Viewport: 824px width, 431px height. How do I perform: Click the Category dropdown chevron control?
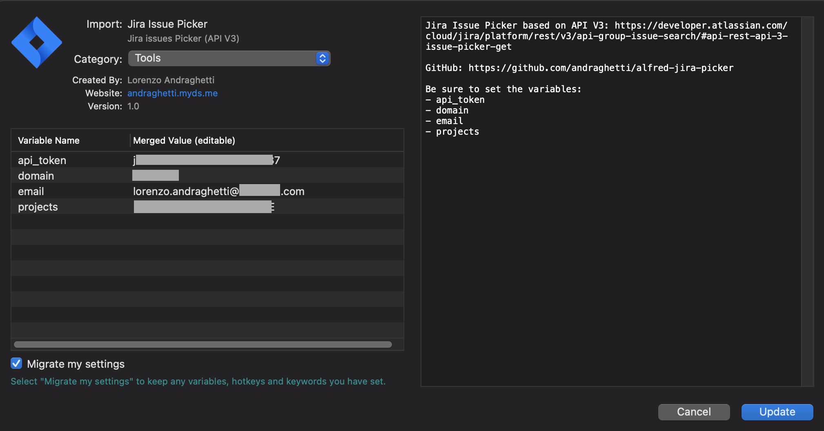(x=322, y=58)
